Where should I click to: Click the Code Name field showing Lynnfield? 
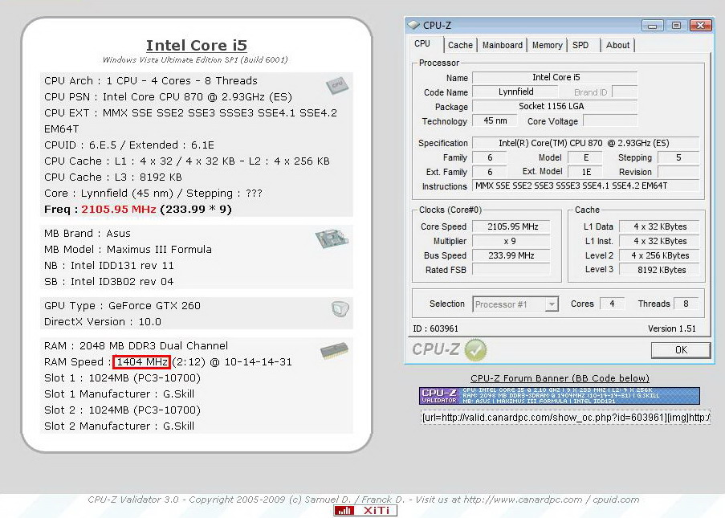[x=516, y=92]
